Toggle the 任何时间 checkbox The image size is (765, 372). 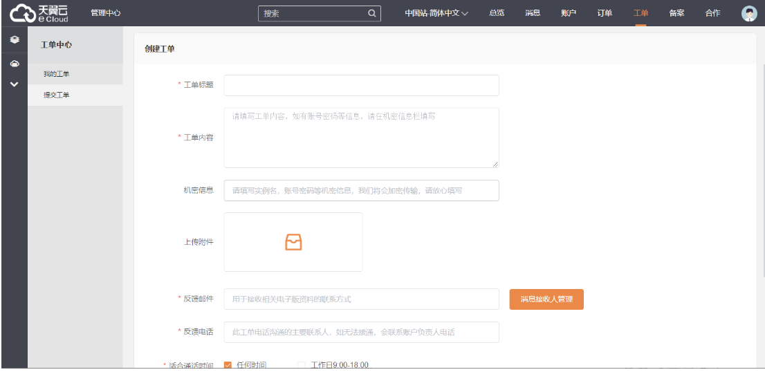[x=228, y=365]
